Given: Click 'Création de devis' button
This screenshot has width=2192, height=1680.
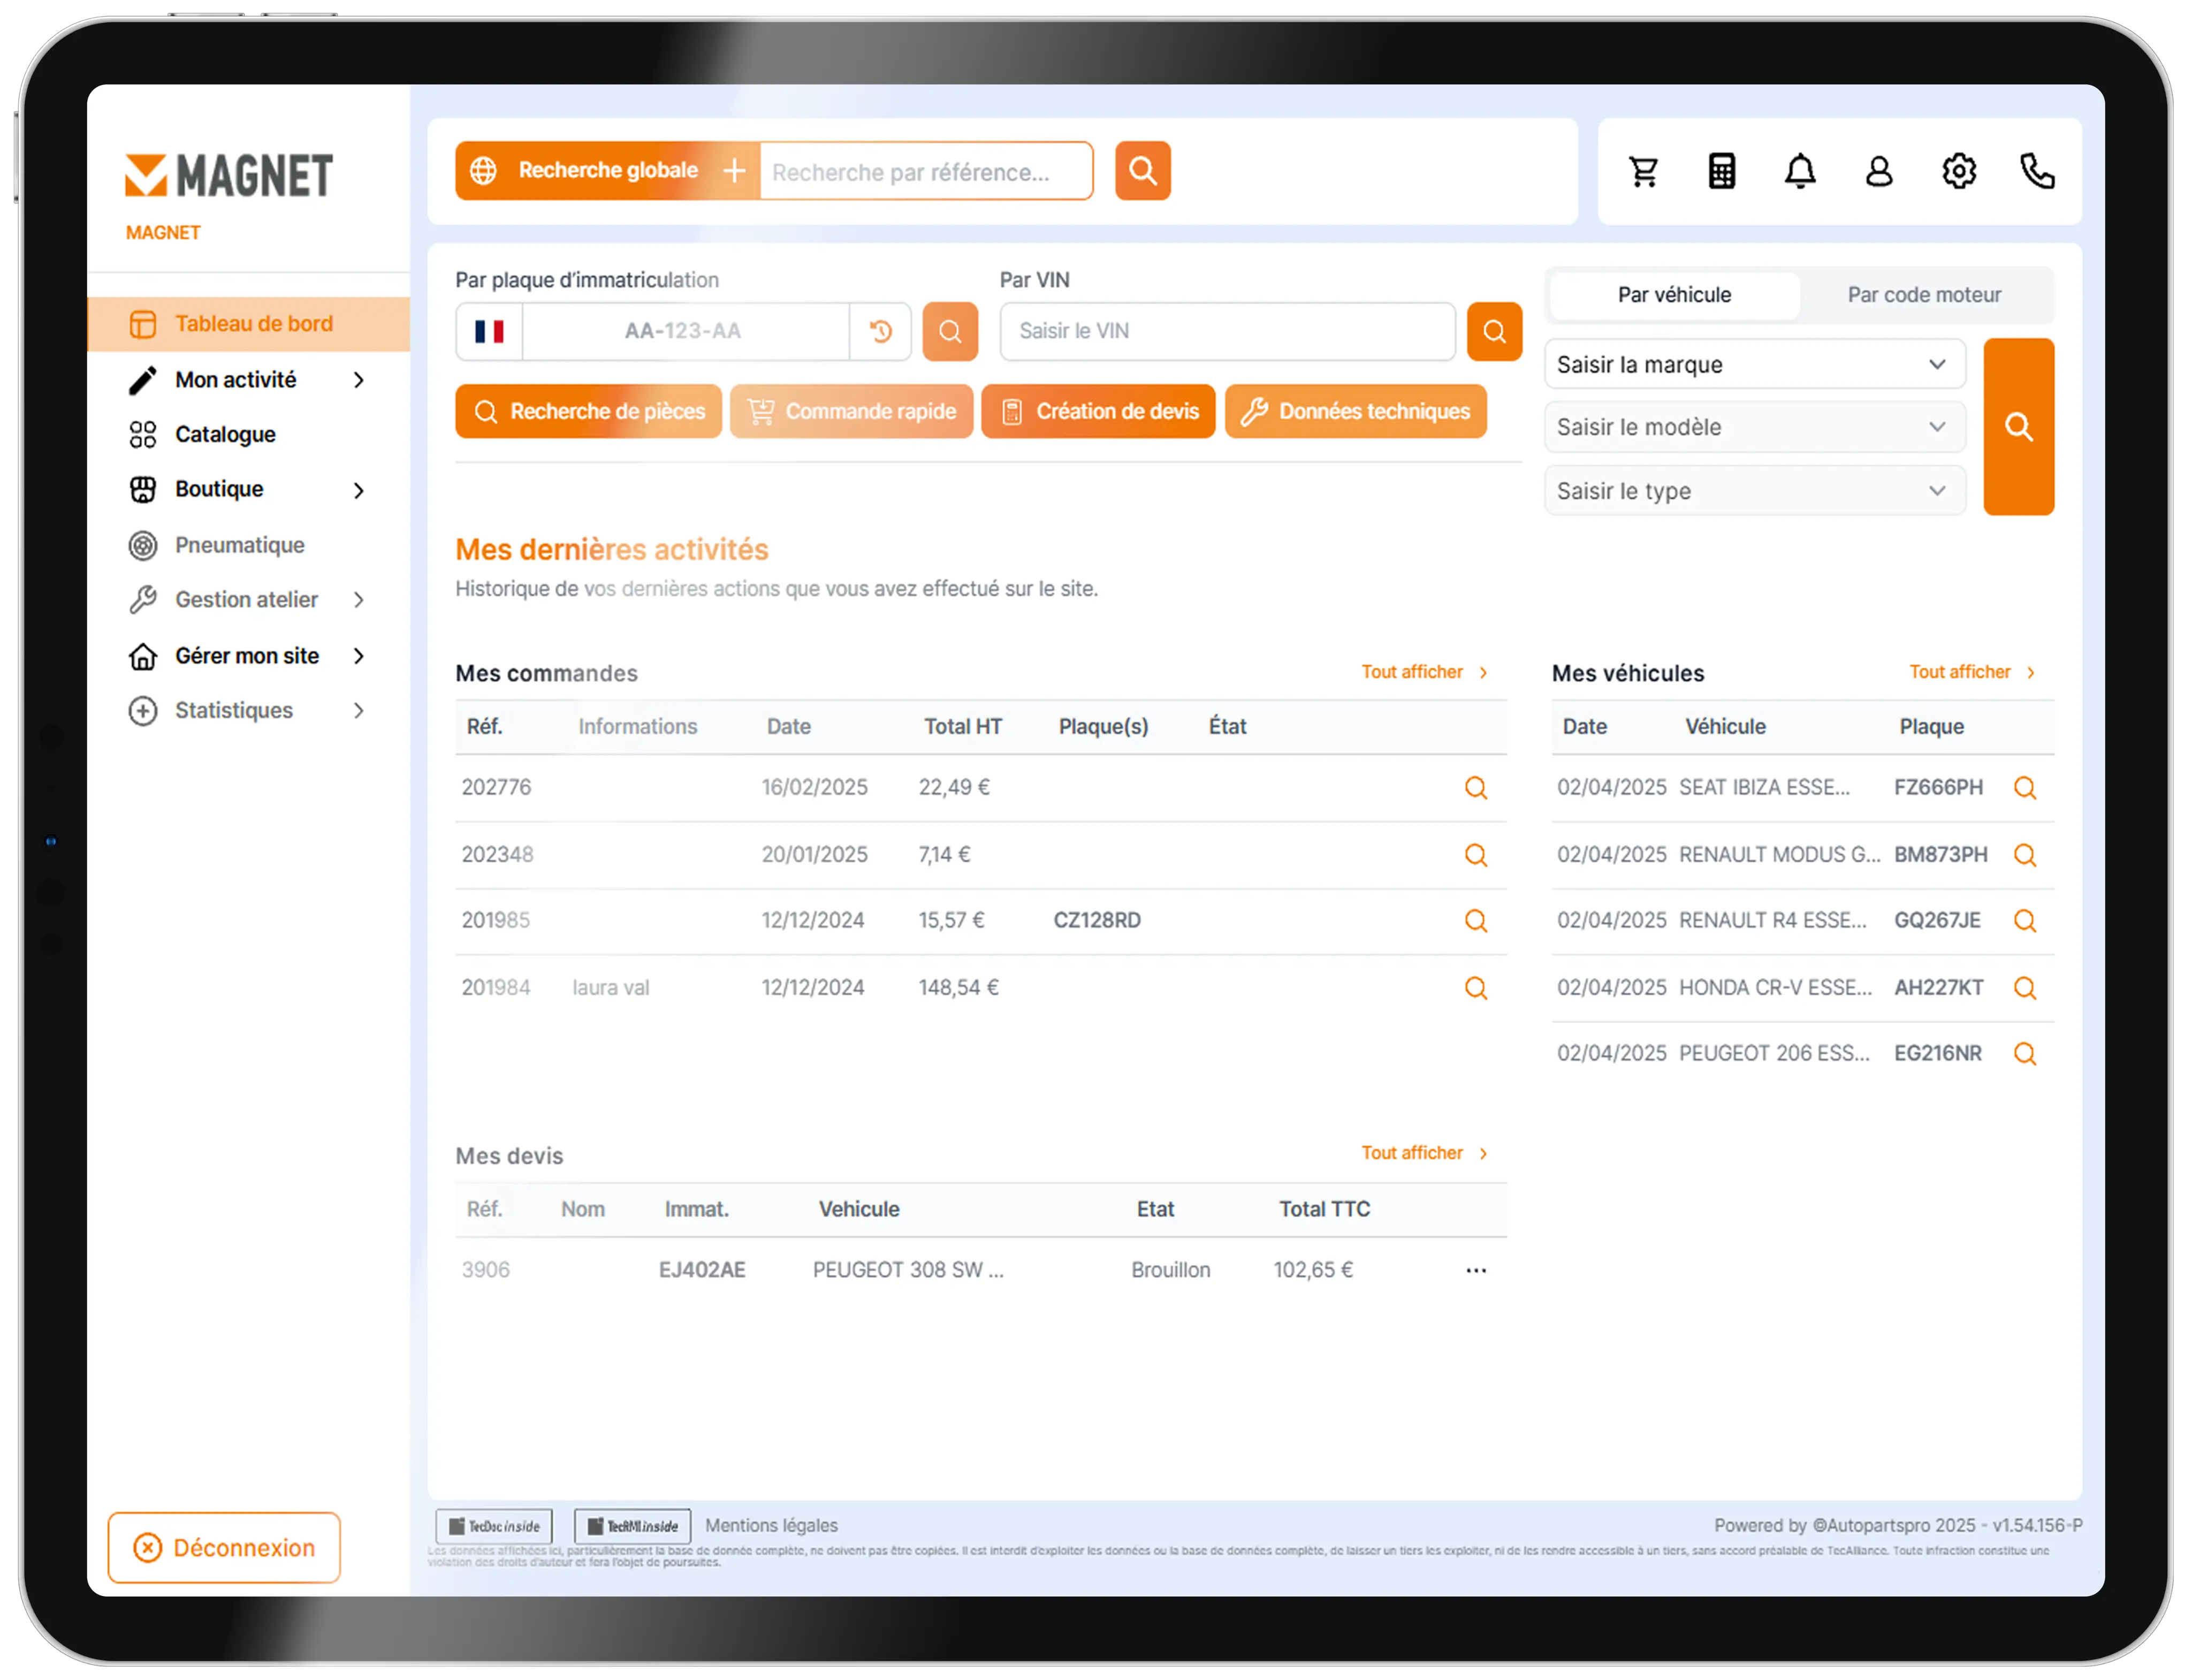Looking at the screenshot, I should point(1097,412).
